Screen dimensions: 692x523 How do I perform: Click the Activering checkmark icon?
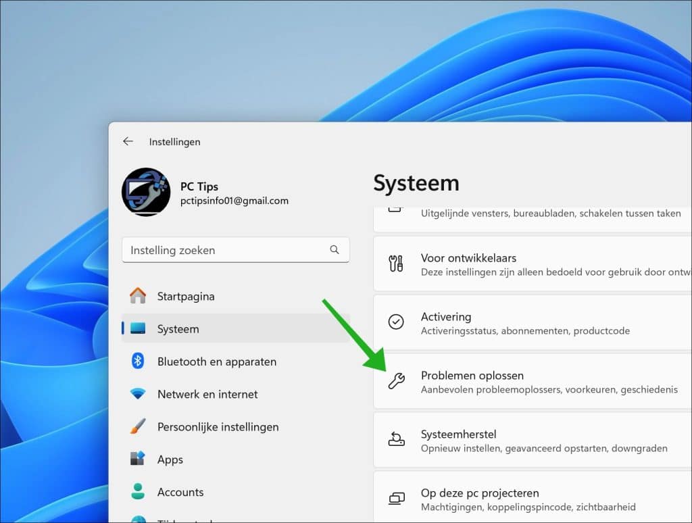pyautogui.click(x=396, y=322)
